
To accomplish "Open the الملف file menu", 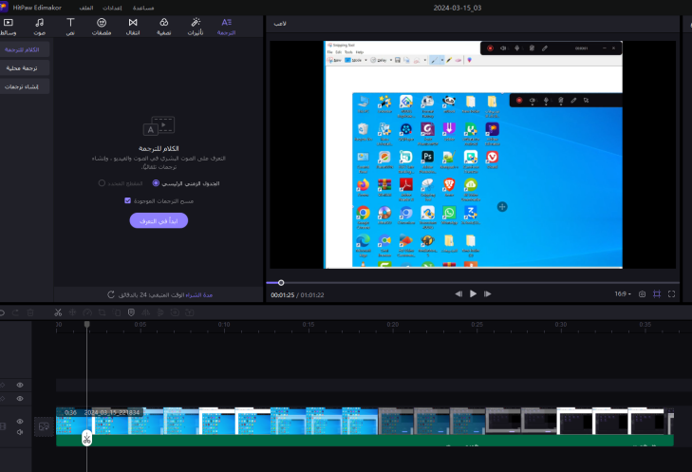I will tap(86, 8).
